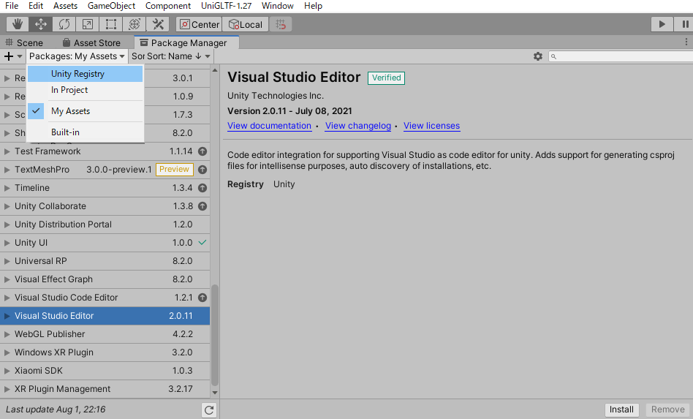Open the File menu
The image size is (693, 419).
[x=12, y=6]
